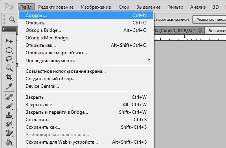Select the Paint Bucket tool

tap(9, 142)
